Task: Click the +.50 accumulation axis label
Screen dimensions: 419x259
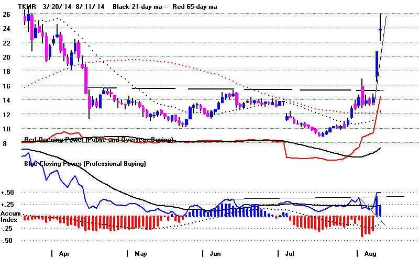Action: [x=7, y=193]
